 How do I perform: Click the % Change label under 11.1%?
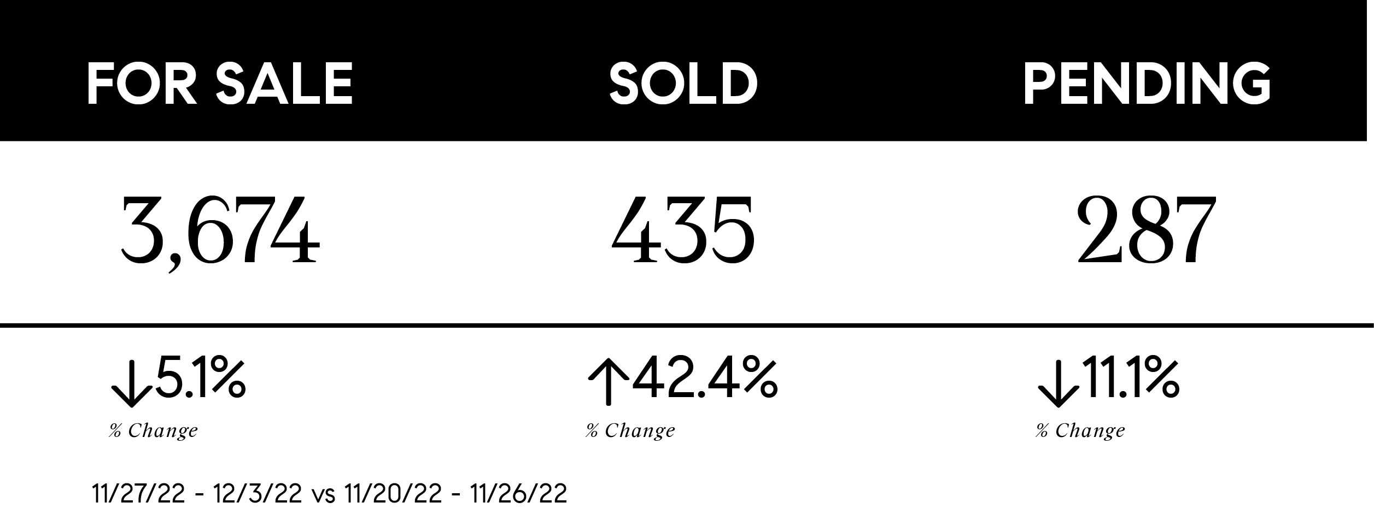1080,430
